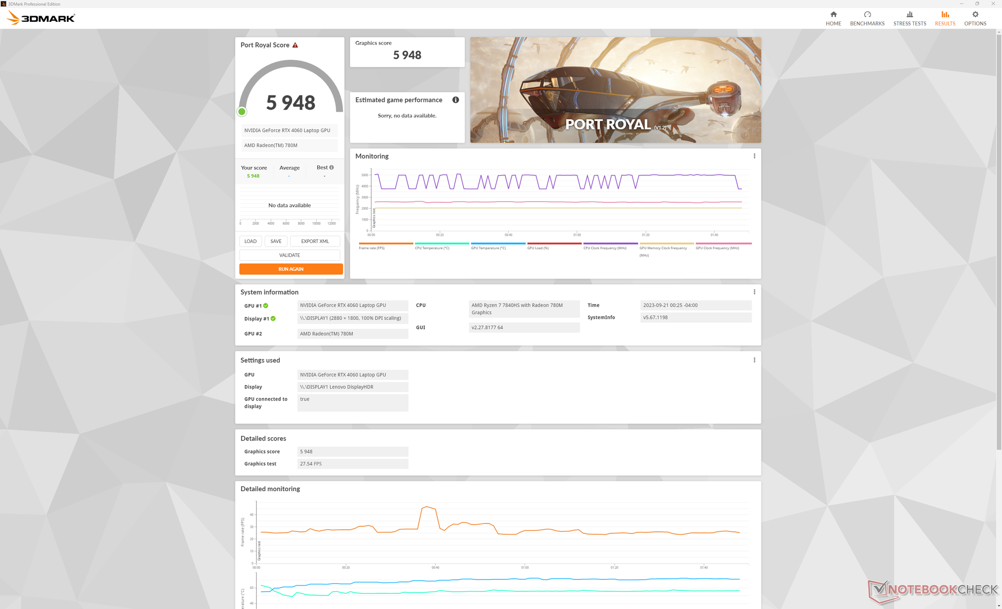Click the green check beside Display #1

(x=273, y=319)
